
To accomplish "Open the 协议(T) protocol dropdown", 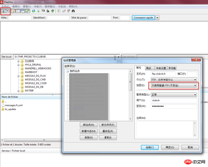I will [174, 80].
